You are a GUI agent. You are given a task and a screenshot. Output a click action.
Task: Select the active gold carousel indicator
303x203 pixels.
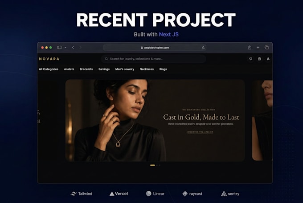coord(152,165)
